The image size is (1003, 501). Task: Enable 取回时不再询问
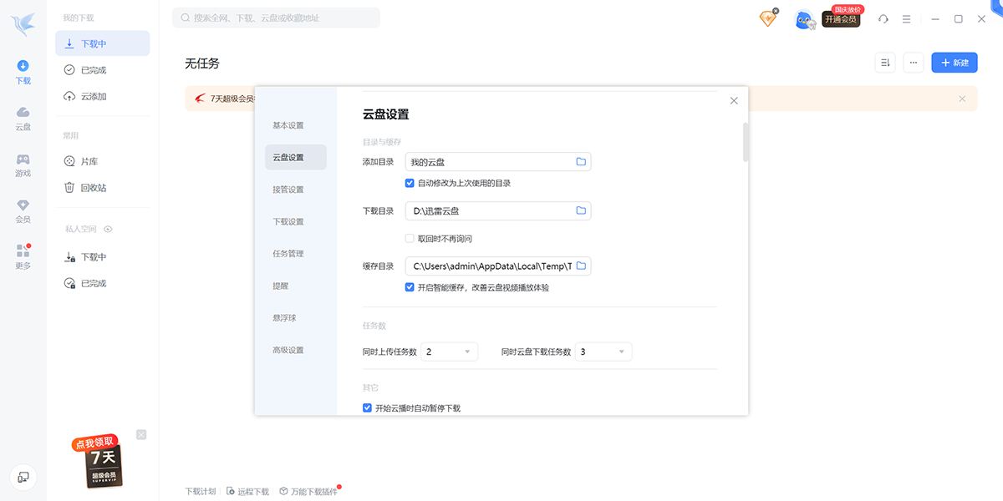pos(409,238)
